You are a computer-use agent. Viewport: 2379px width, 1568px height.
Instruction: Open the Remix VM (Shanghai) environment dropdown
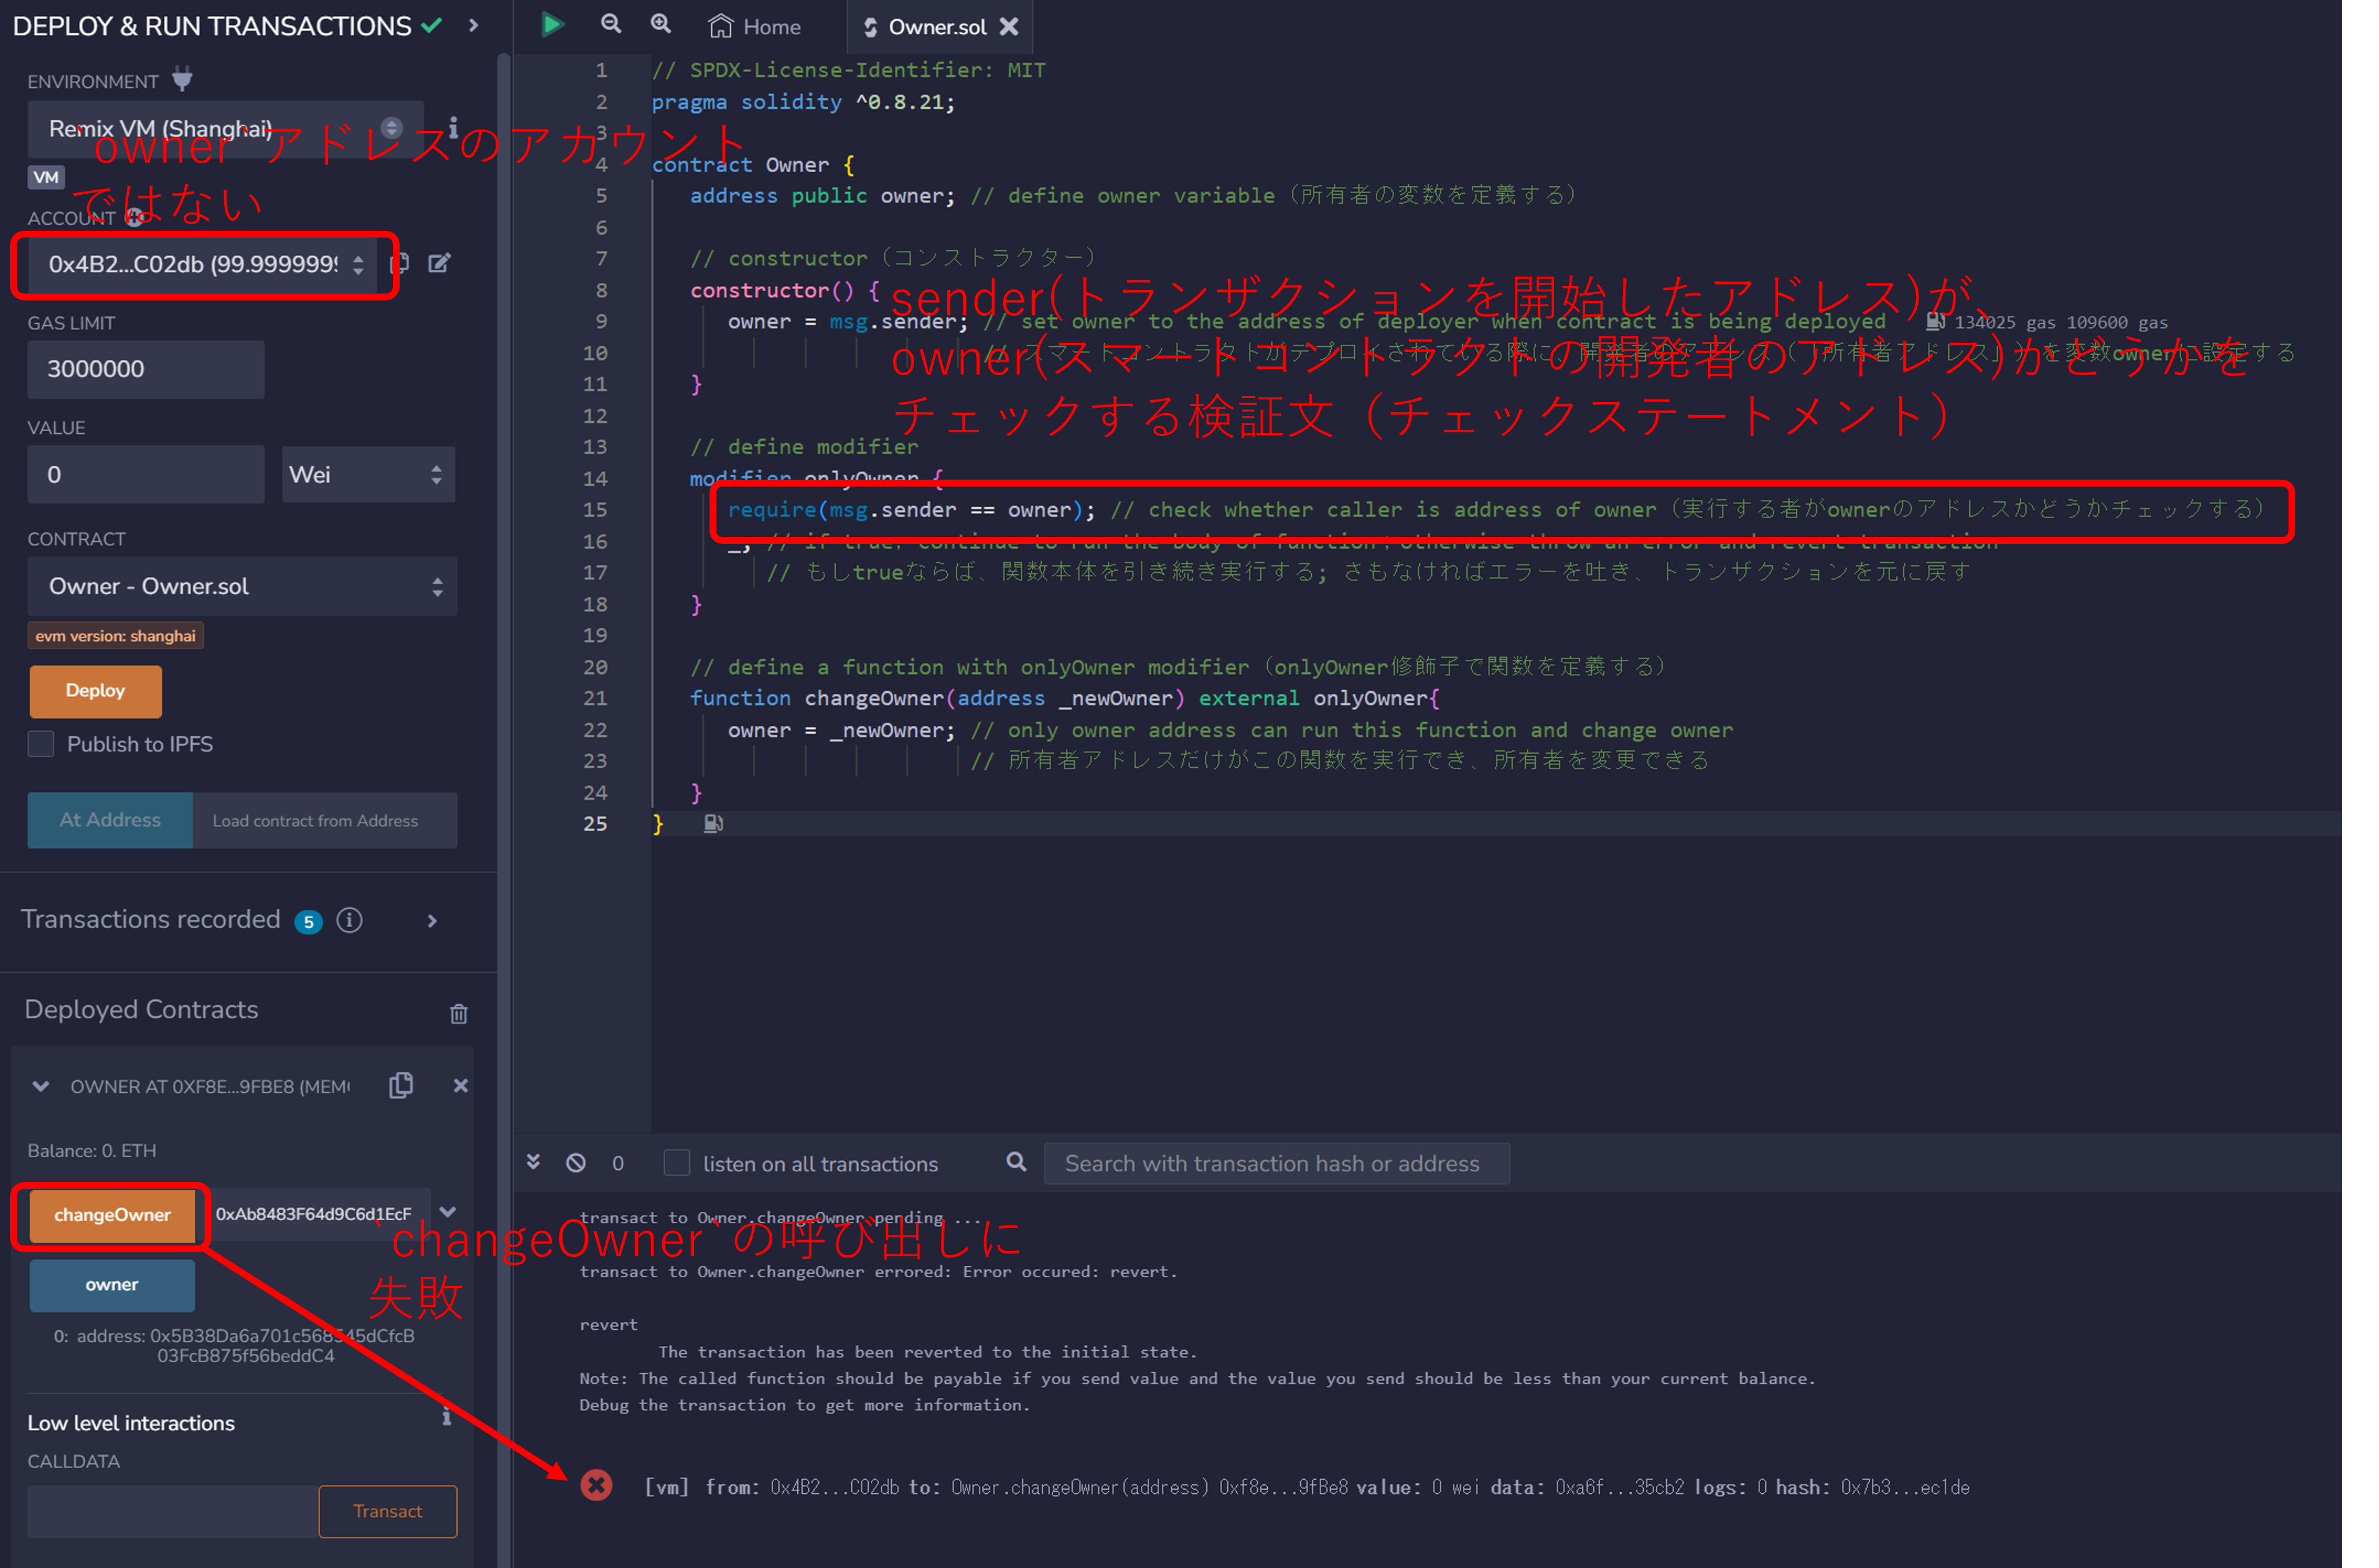225,129
